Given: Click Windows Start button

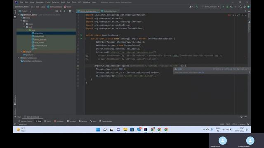Looking at the screenshot, I should click(98, 129).
